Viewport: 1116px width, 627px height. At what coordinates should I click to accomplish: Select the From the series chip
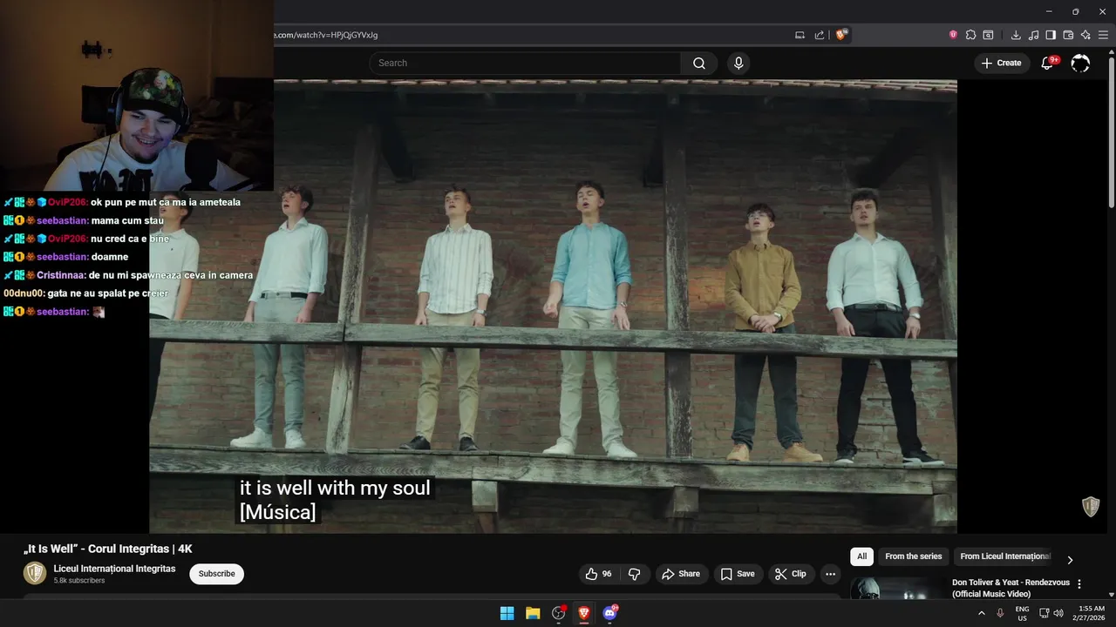pos(913,556)
